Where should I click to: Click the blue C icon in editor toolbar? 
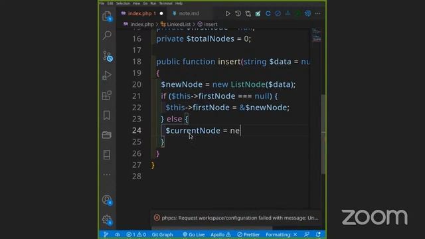(268, 13)
